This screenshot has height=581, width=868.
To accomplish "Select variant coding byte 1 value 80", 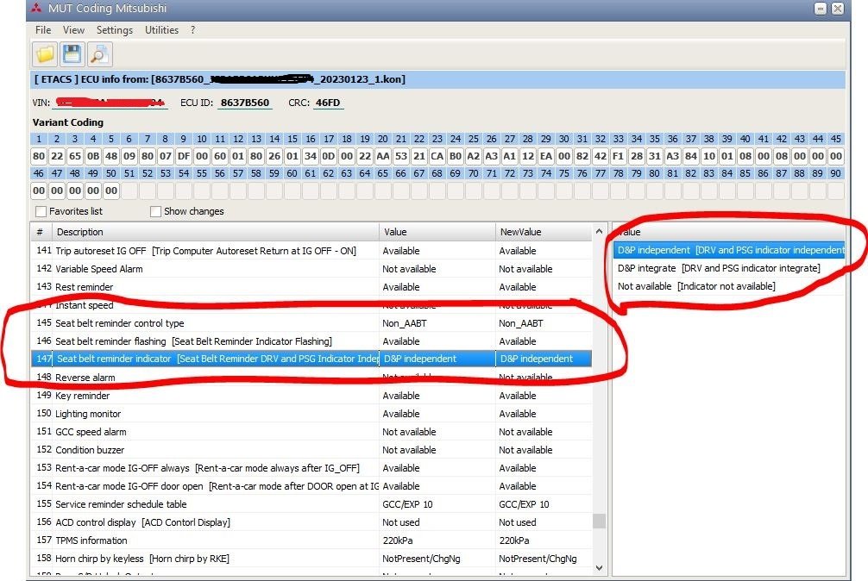I will coord(39,156).
